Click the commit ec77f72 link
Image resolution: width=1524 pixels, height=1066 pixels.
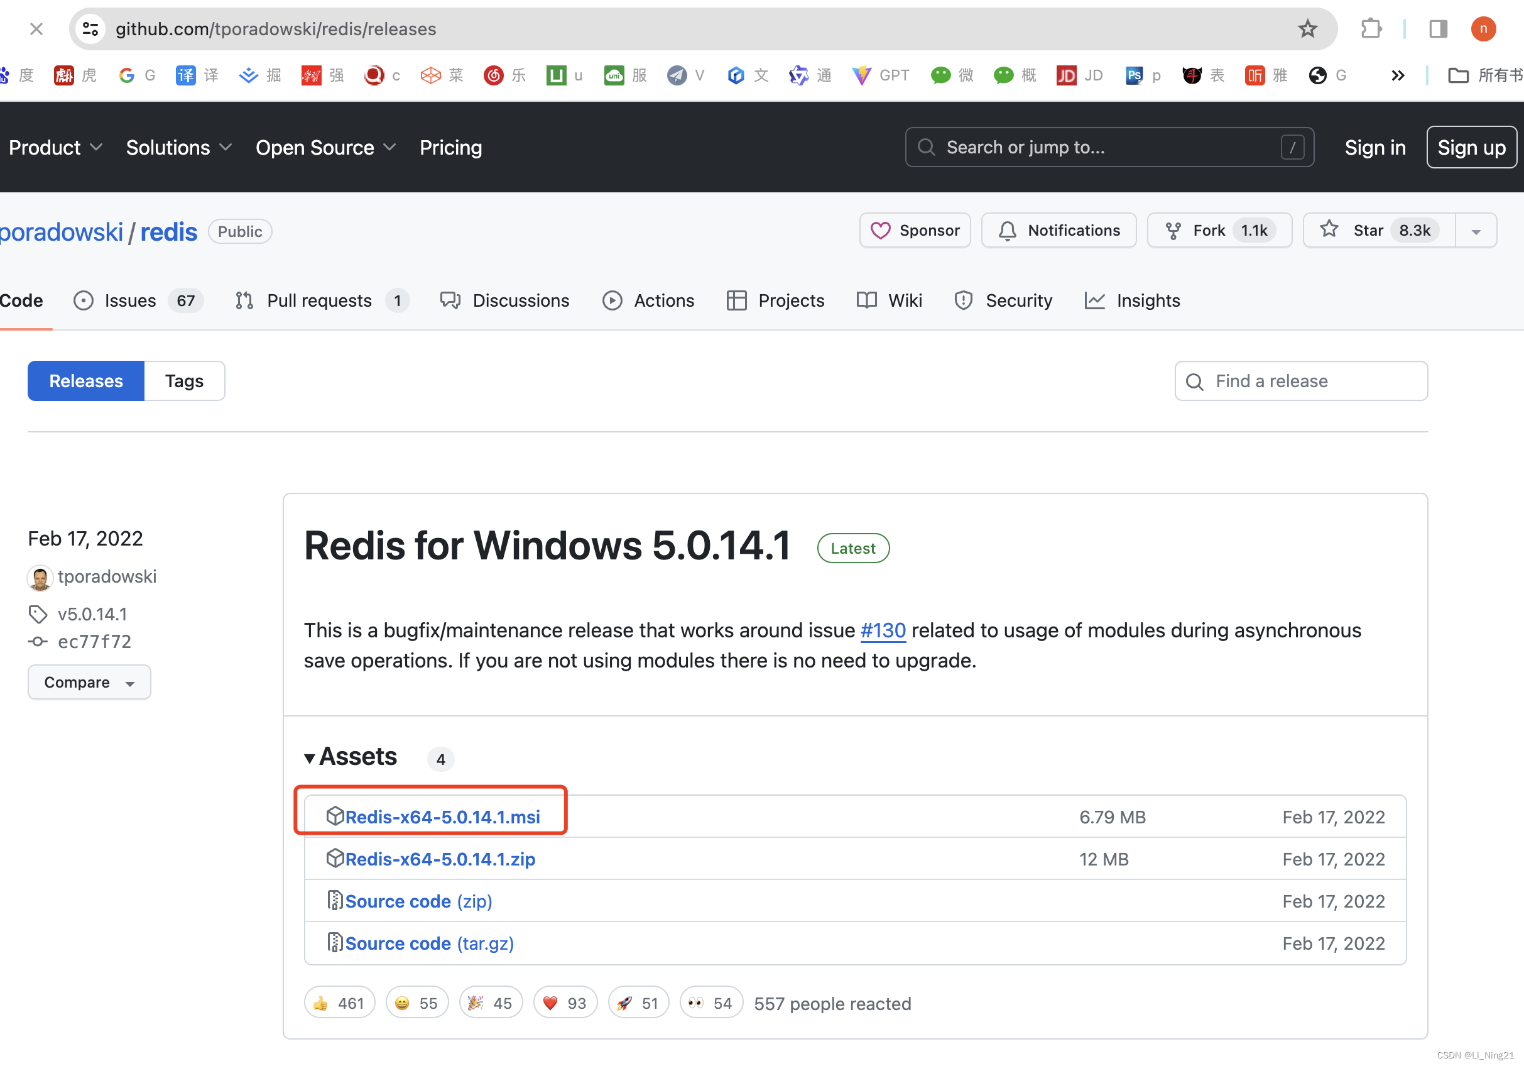click(x=94, y=642)
